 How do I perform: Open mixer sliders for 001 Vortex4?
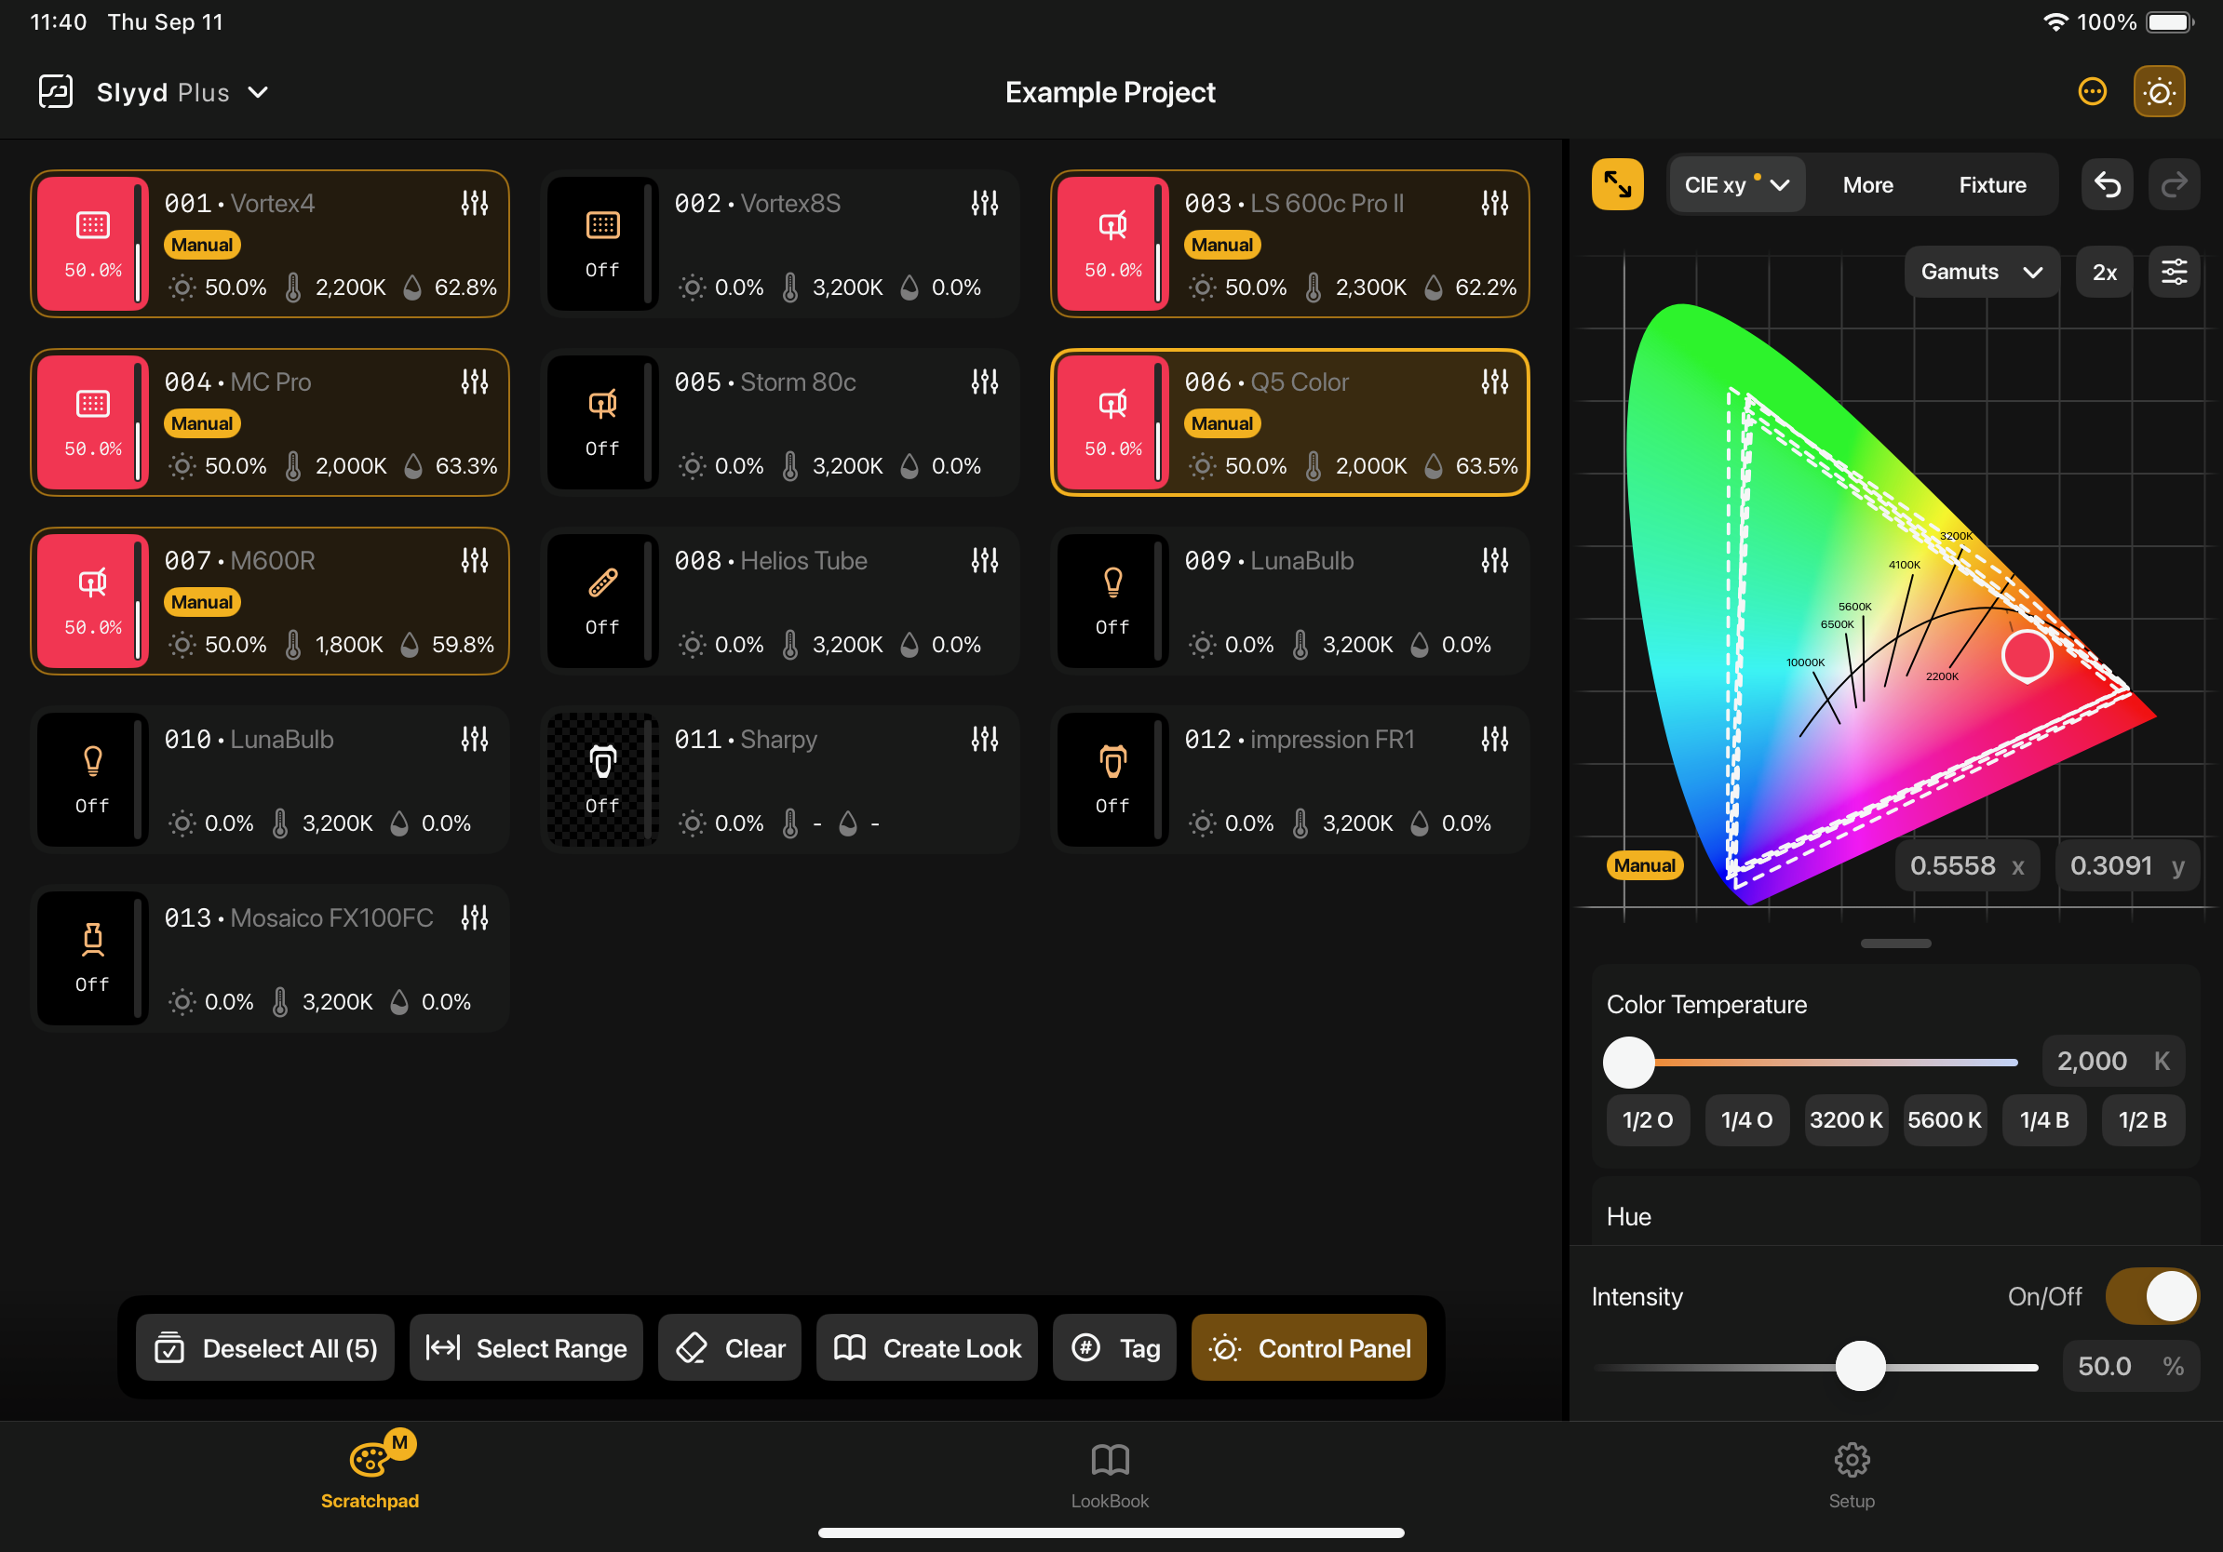click(x=475, y=203)
